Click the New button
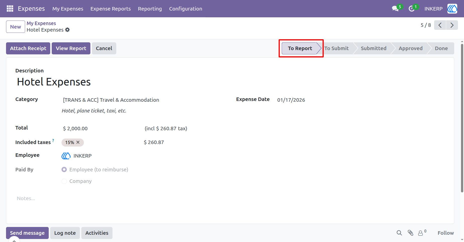 pyautogui.click(x=16, y=27)
